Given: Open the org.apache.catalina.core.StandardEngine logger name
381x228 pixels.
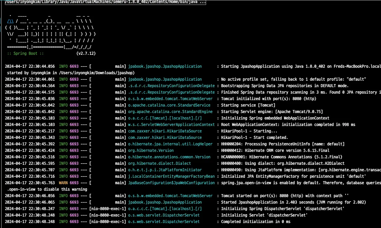Looking at the screenshot, I should 170,112.
